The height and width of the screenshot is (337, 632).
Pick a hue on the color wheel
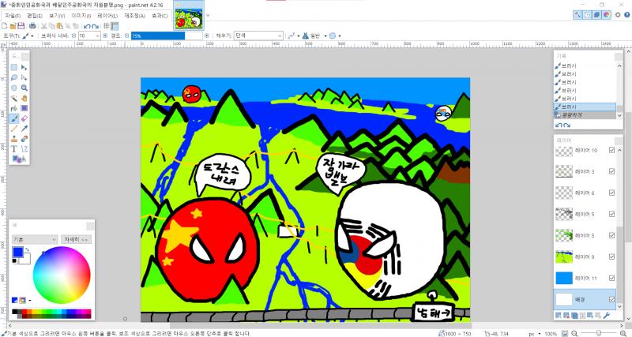tap(62, 275)
